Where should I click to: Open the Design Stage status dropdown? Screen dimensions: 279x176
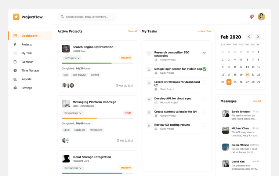(73, 113)
